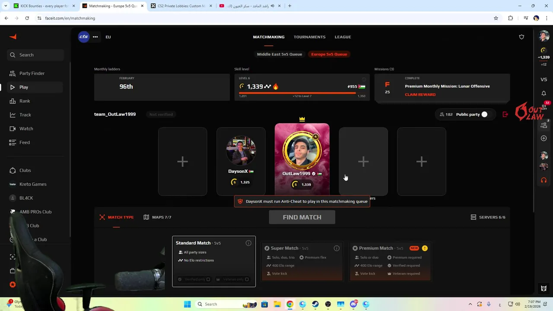Add player in rightmost empty party slot
Viewport: 553px width, 311px height.
coord(422,162)
